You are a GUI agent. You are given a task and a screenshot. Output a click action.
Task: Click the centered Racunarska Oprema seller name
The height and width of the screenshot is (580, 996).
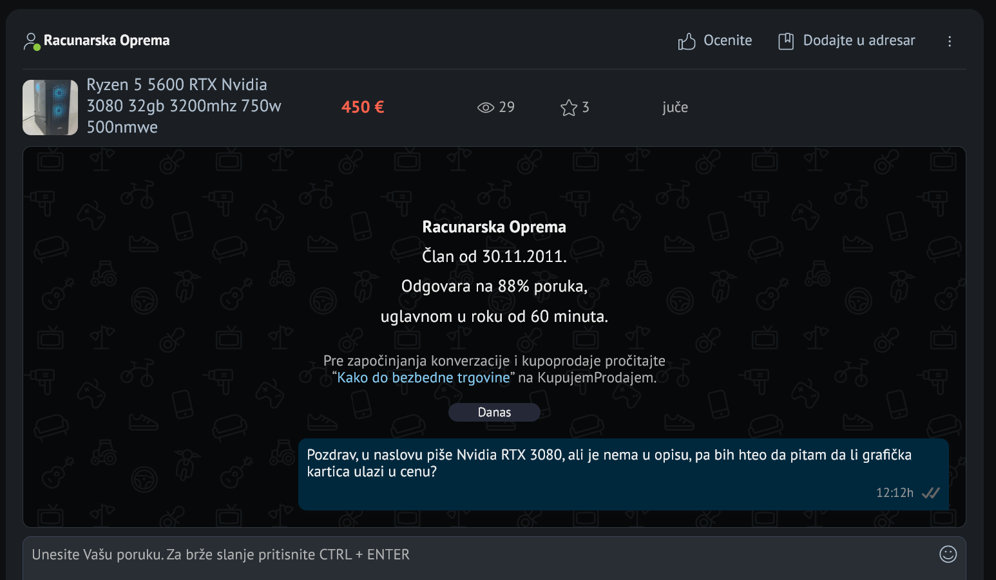pos(493,227)
